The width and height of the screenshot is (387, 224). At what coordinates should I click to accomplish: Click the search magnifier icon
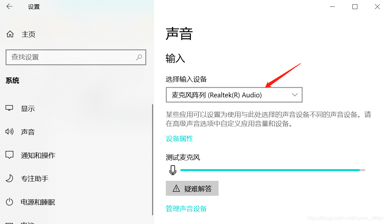[139, 57]
